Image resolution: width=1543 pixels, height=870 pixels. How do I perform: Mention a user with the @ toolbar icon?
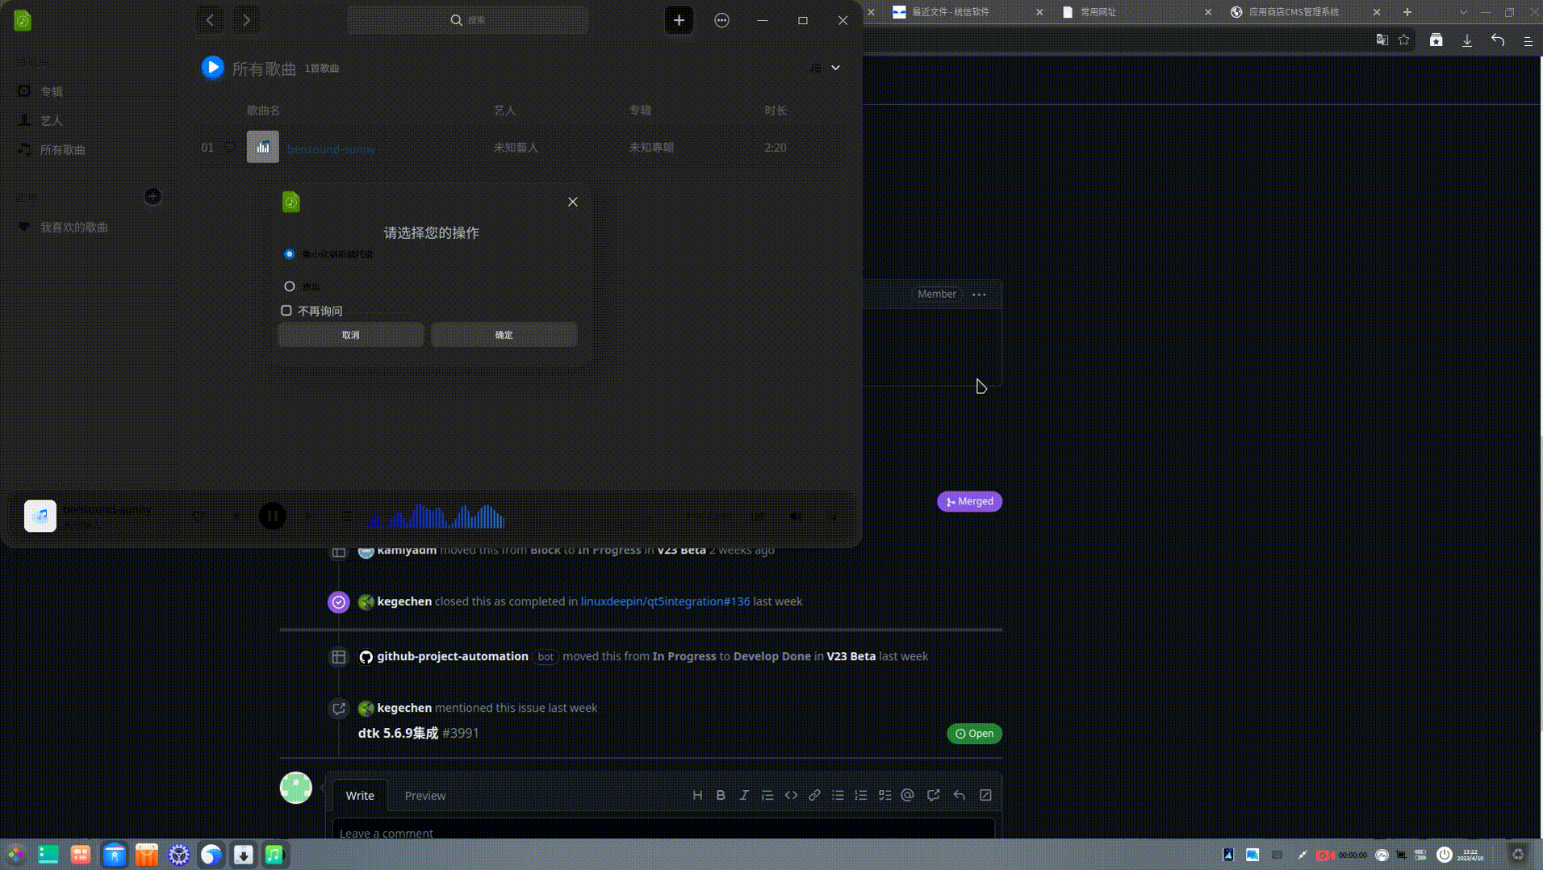coord(908,795)
